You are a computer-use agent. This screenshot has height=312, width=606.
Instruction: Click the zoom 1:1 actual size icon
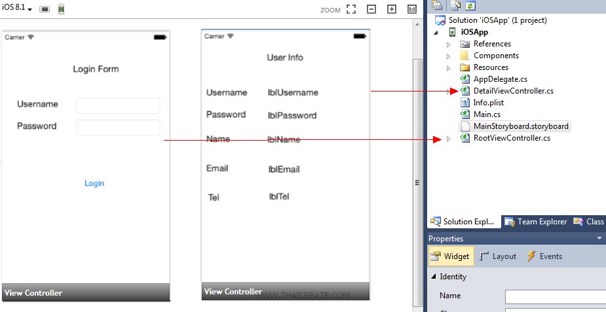pyautogui.click(x=412, y=9)
